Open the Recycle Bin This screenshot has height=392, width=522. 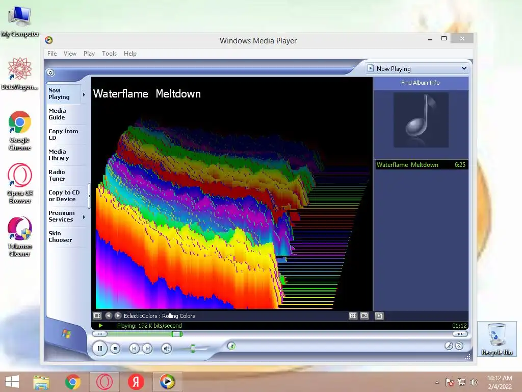(497, 339)
